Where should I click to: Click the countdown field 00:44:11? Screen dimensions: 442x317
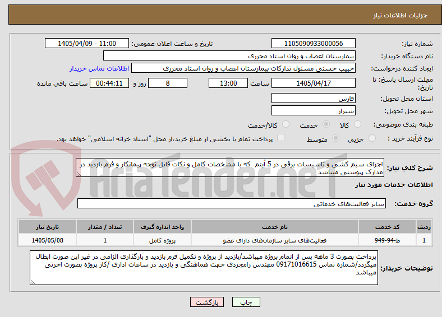109,83
